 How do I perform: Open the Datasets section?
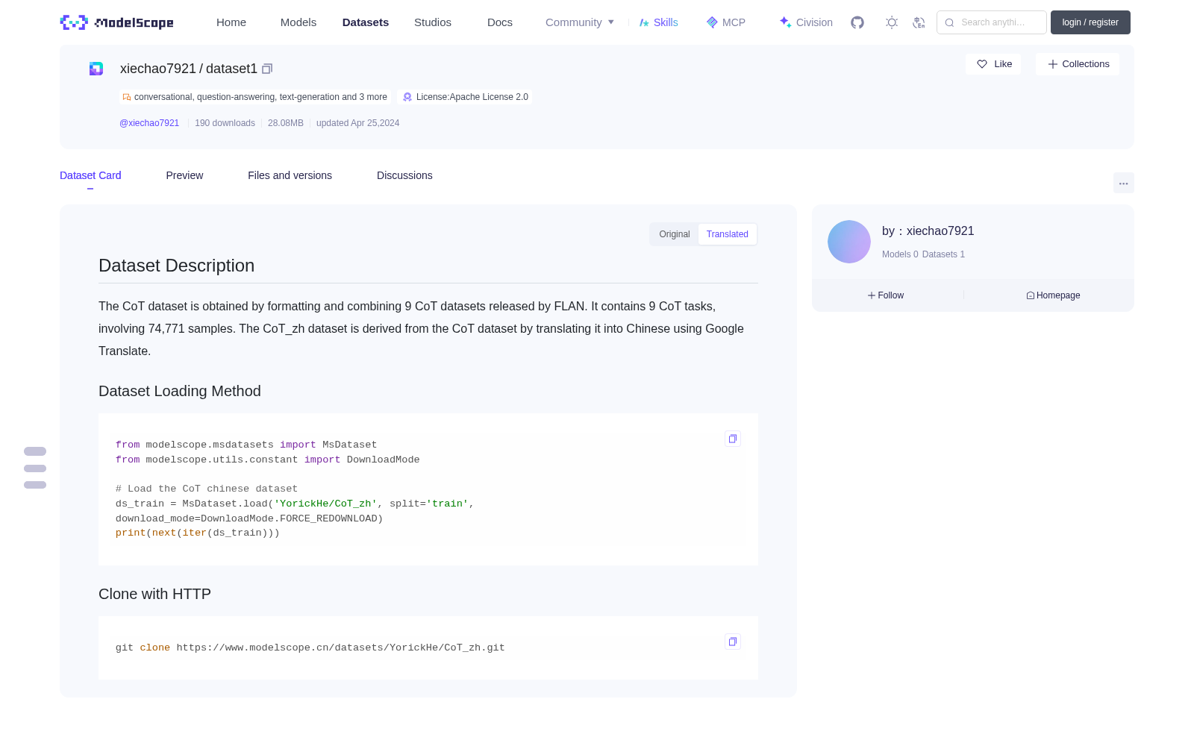[x=366, y=22]
